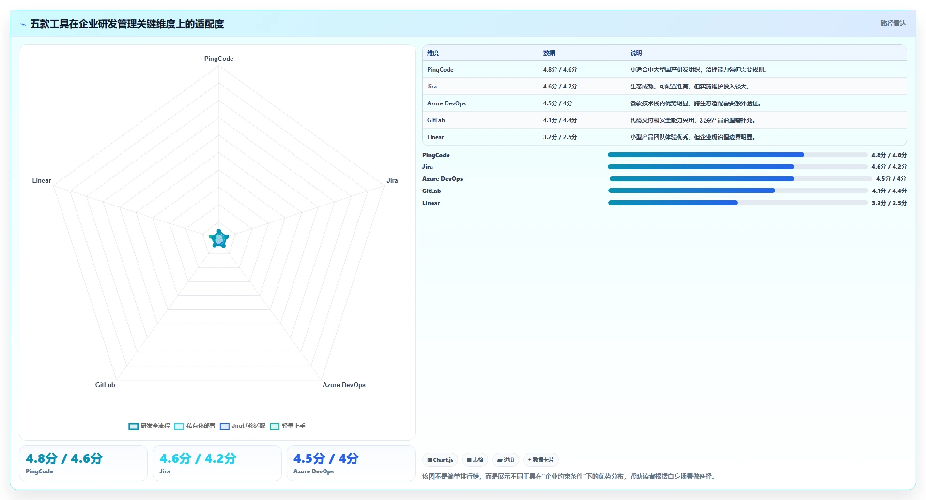Click the 数据卡片 tag chip
Image resolution: width=926 pixels, height=500 pixels.
point(541,460)
